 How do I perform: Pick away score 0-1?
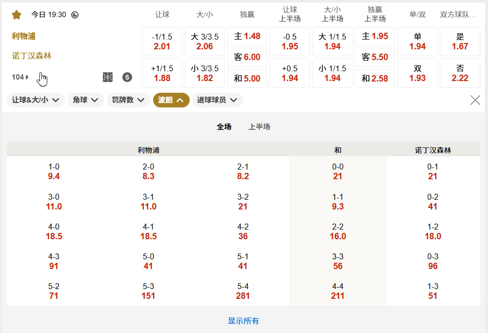click(x=432, y=171)
